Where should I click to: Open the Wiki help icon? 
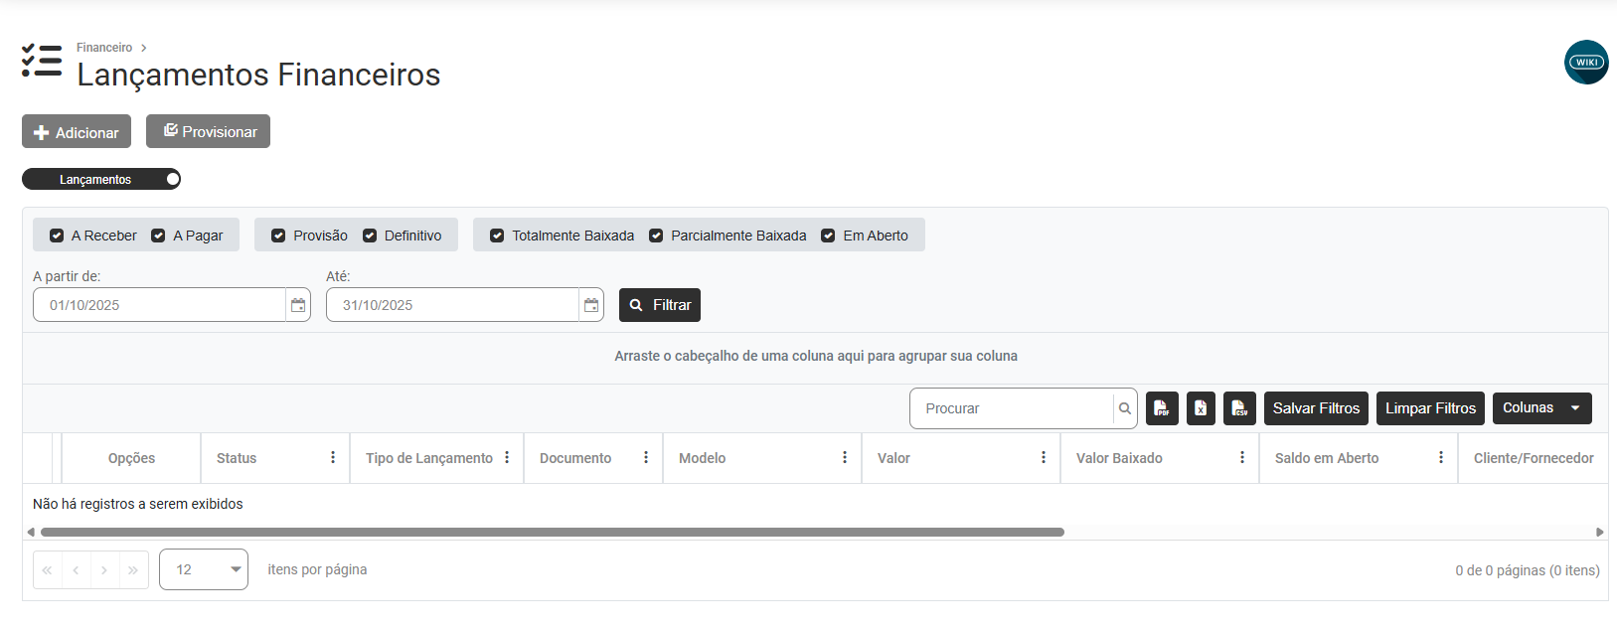pos(1586,63)
